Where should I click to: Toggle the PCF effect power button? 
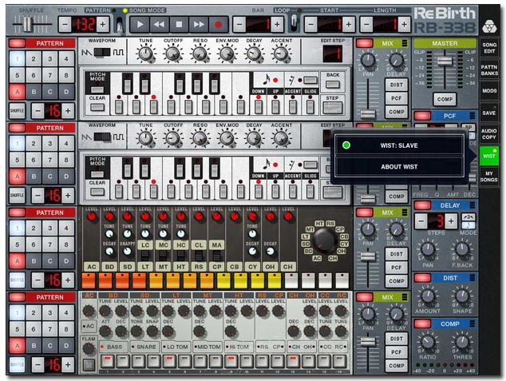coord(422,116)
